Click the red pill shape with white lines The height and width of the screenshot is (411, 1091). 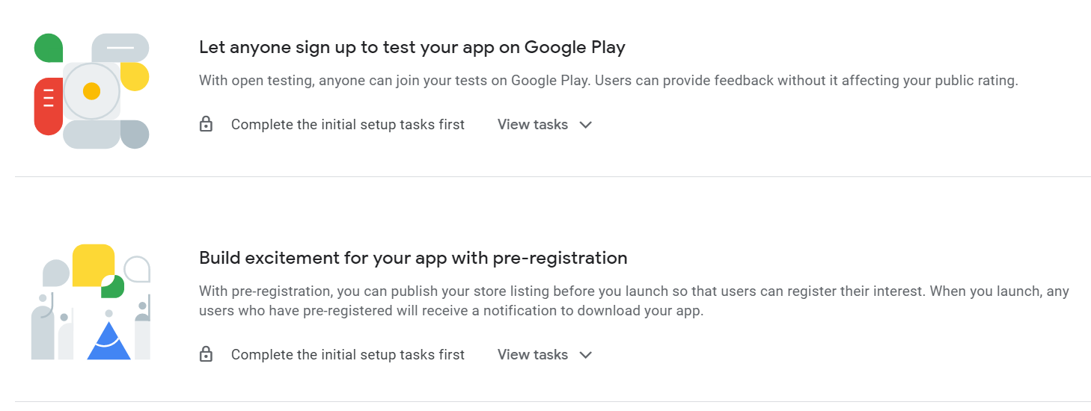tap(49, 106)
